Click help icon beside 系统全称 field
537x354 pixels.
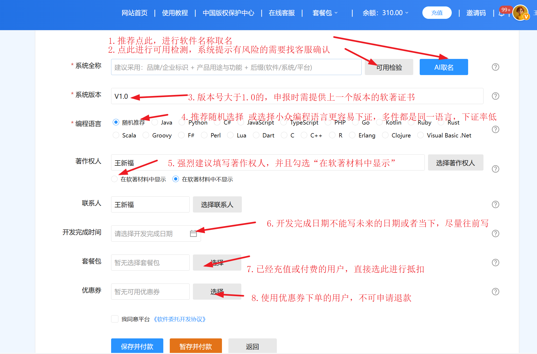(x=495, y=67)
